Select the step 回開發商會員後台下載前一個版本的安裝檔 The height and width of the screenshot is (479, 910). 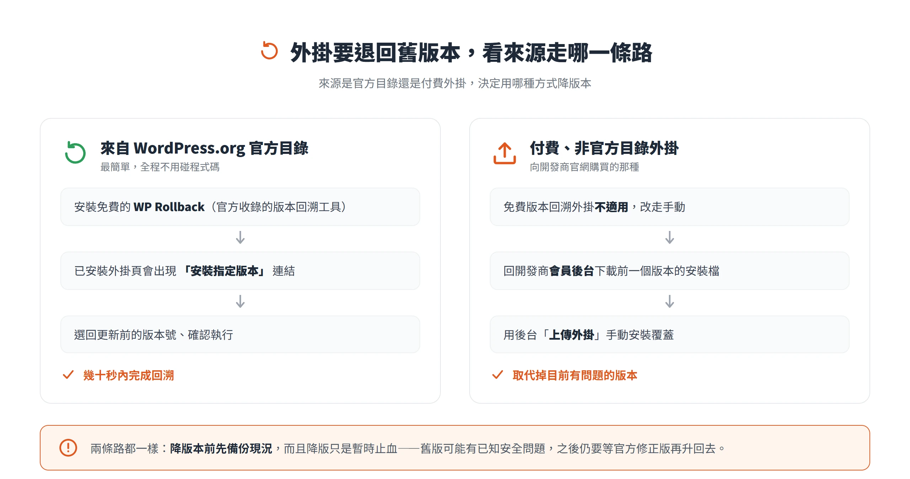670,271
